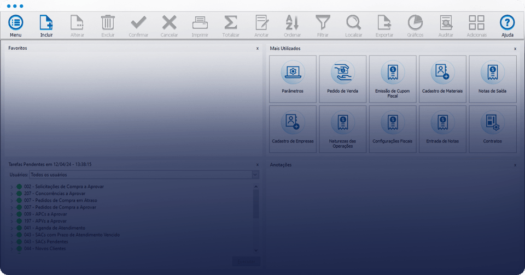Image resolution: width=525 pixels, height=275 pixels.
Task: Click the Localizar magnifier icon
Action: 354,23
